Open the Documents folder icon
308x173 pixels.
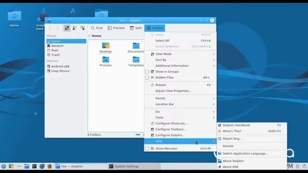click(136, 48)
